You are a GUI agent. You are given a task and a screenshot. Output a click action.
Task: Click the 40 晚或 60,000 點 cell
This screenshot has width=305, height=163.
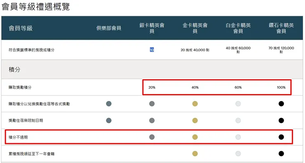click(x=238, y=50)
